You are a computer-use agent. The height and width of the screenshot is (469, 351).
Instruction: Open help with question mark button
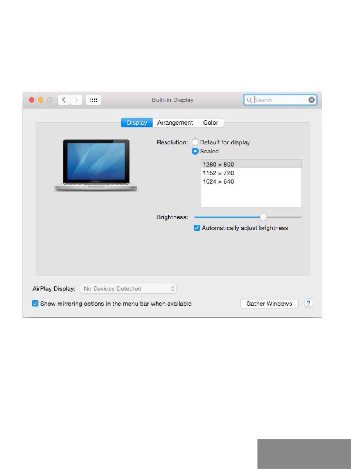click(309, 304)
